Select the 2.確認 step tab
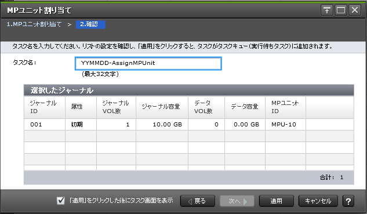Screen dimensions: 367x214 click(x=90, y=24)
